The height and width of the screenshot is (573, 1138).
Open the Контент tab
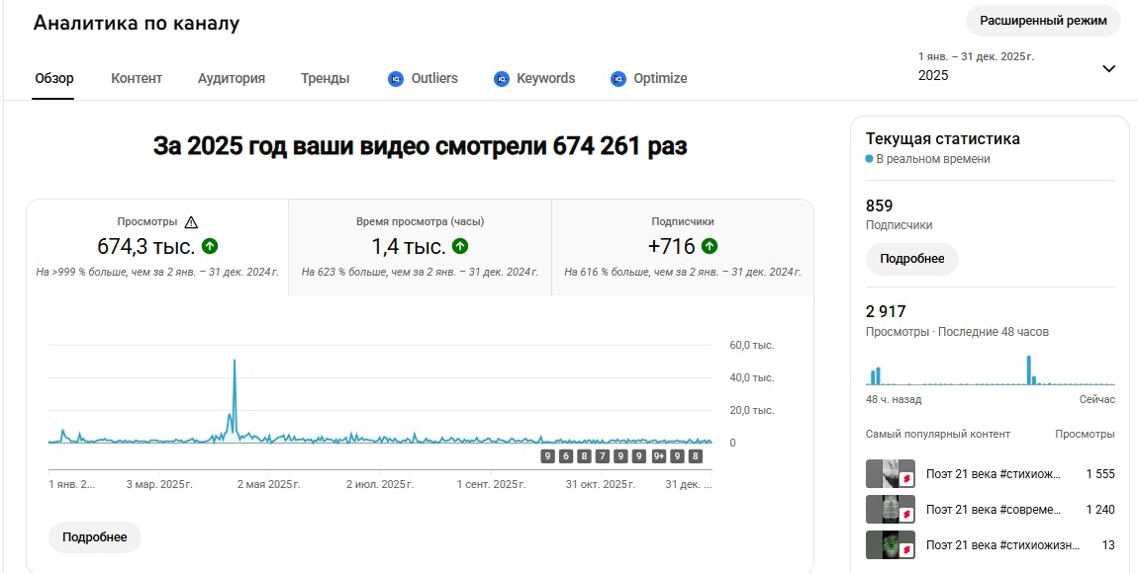pos(137,78)
